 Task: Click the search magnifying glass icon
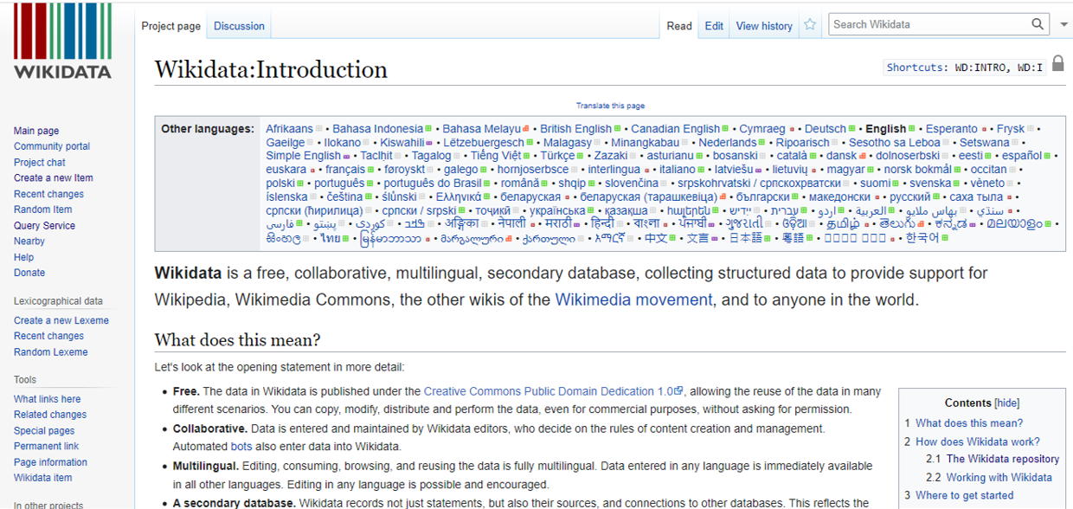pyautogui.click(x=1038, y=23)
